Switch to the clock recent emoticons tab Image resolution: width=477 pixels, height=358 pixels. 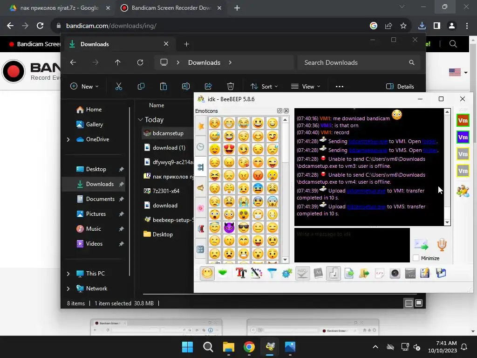201,147
